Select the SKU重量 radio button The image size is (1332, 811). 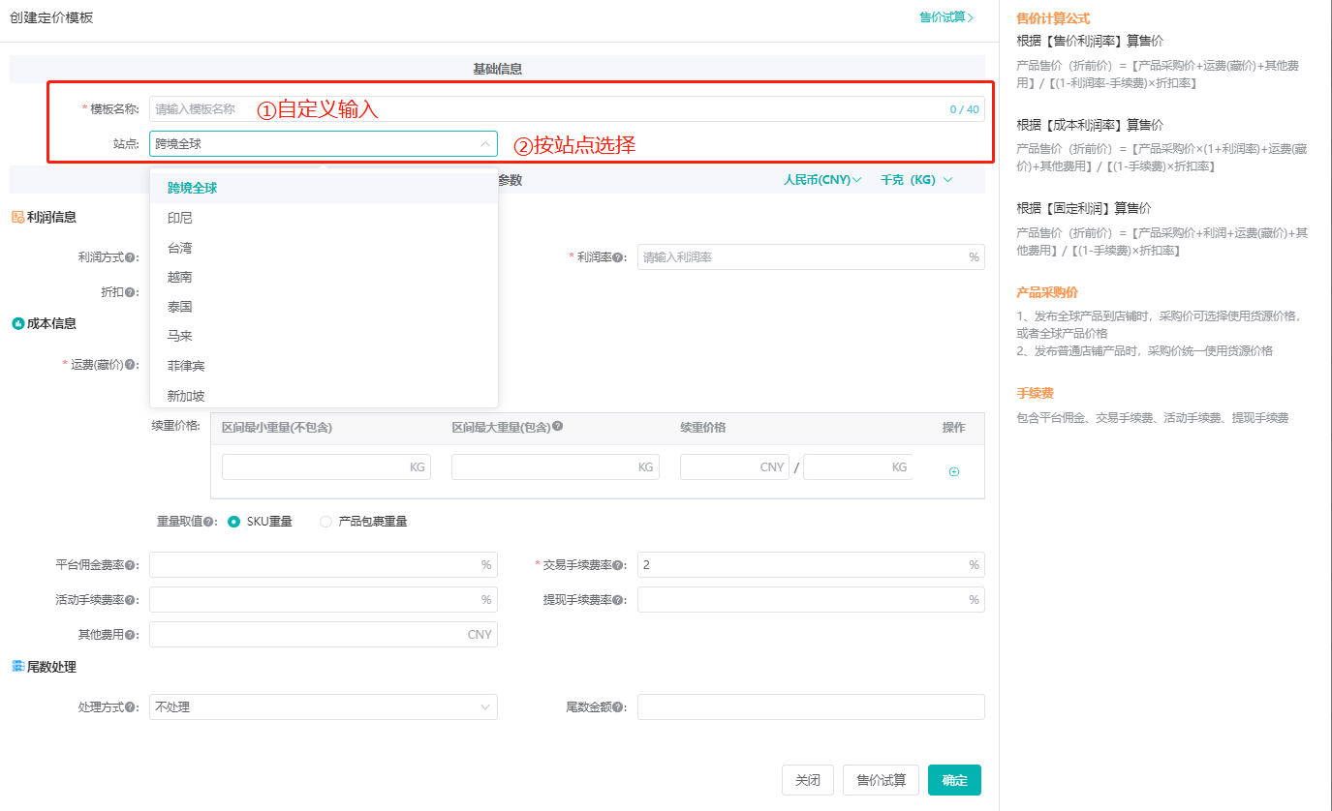point(233,522)
